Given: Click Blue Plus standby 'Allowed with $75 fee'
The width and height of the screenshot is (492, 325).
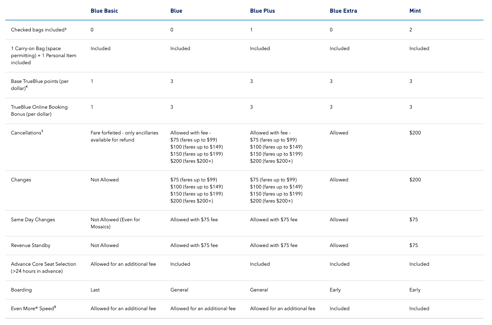Looking at the screenshot, I should tap(274, 245).
